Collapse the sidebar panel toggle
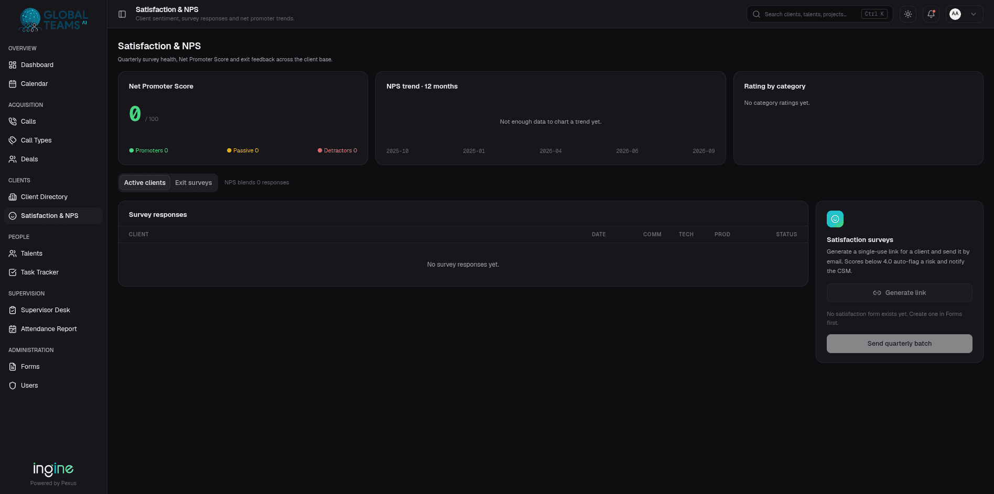Viewport: 994px width, 494px height. pos(122,14)
